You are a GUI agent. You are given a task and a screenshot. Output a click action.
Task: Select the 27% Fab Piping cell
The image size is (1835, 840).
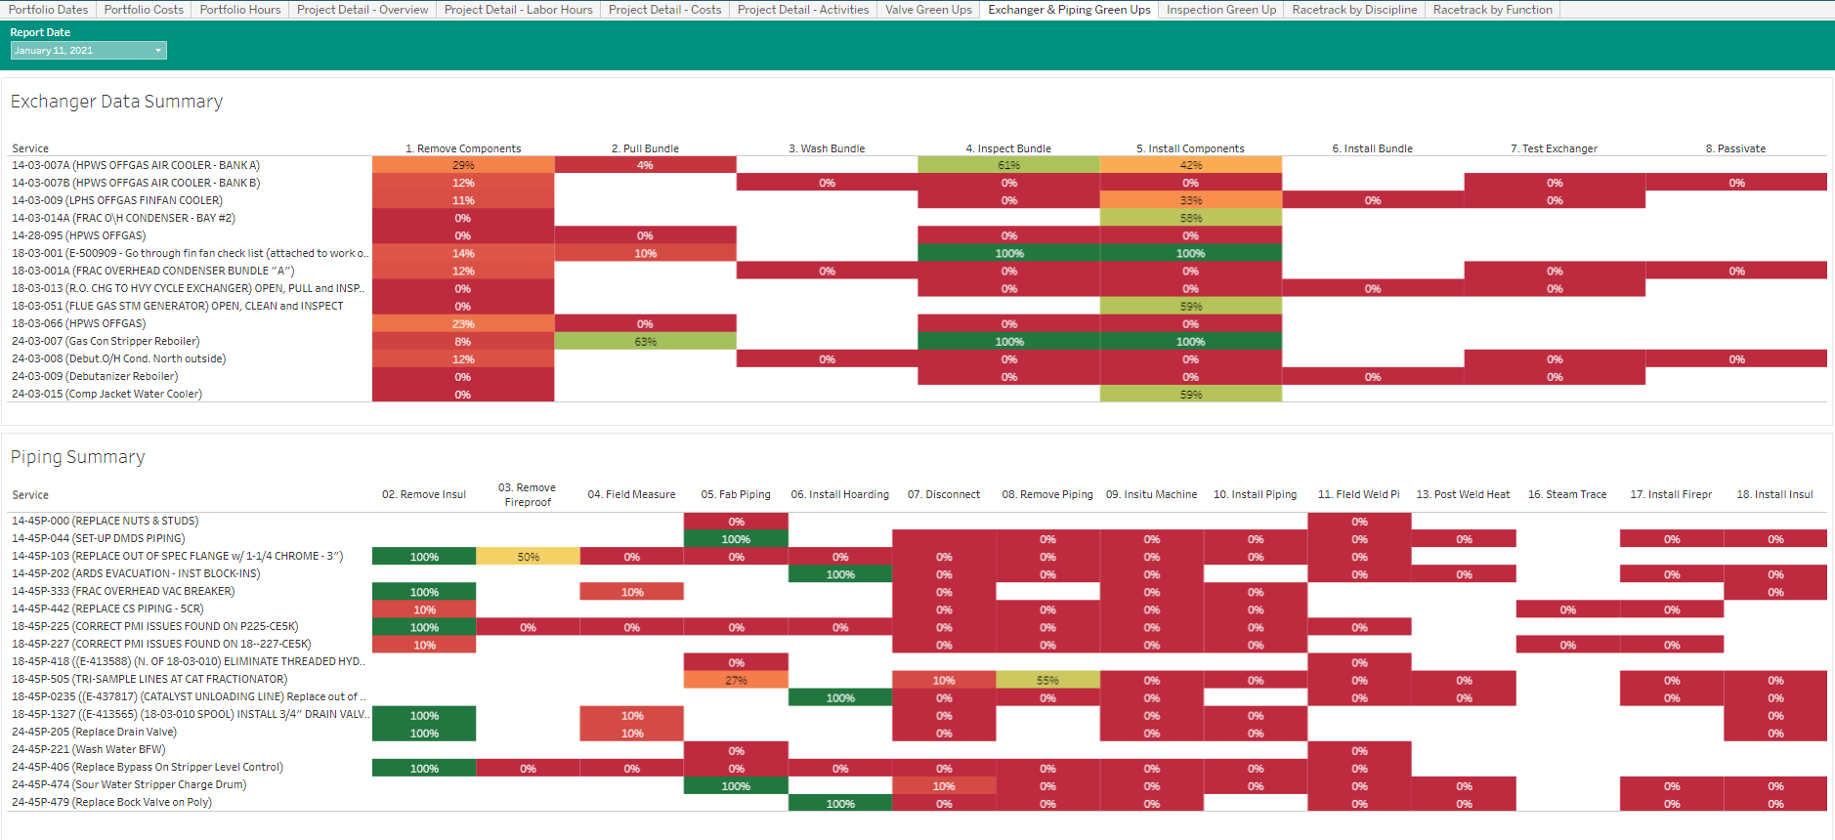click(736, 681)
